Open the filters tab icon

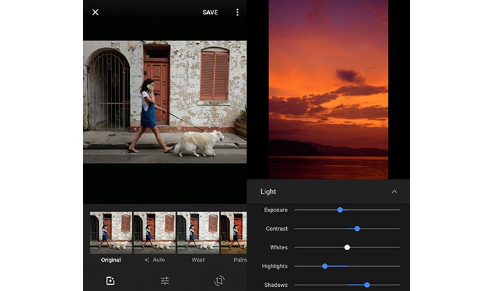pos(110,281)
